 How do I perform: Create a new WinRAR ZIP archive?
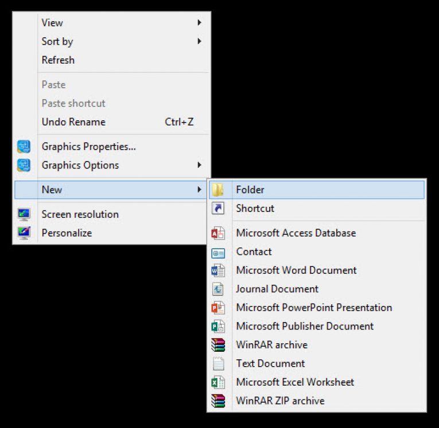click(x=317, y=401)
